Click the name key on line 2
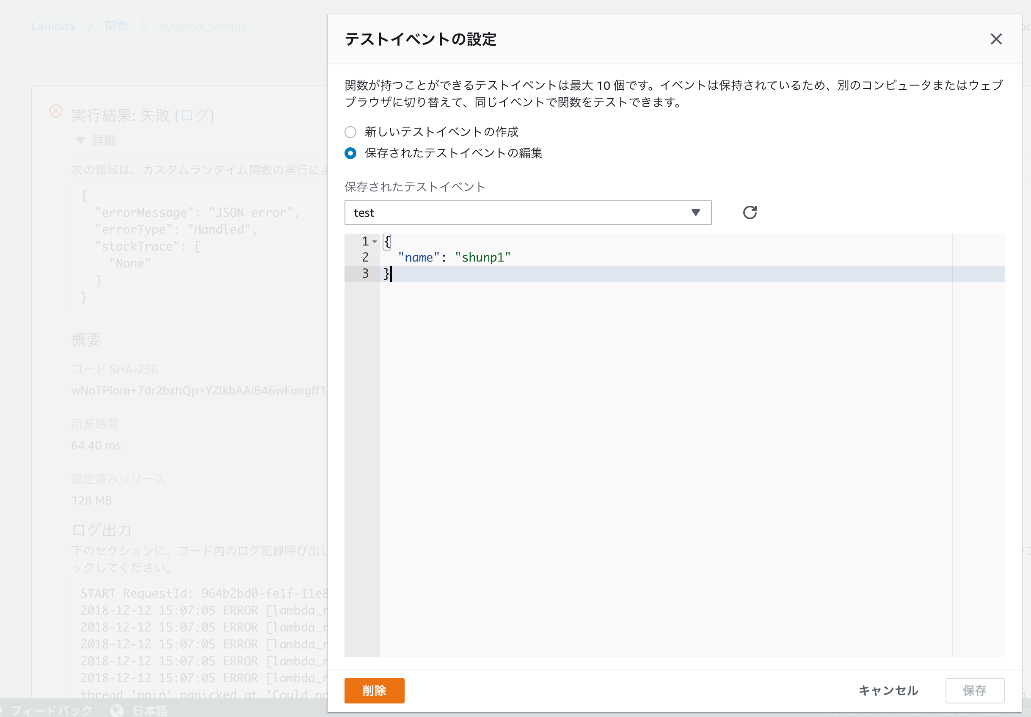The image size is (1031, 717). 418,257
